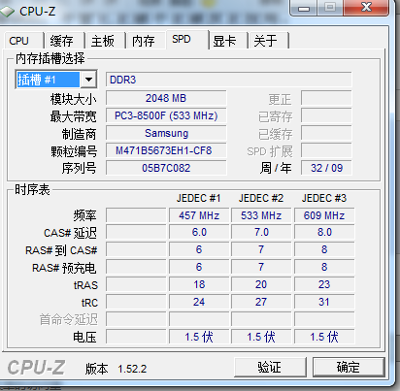400x391 pixels.
Task: Click the PC3-8500F (533 MHz) bandwidth value
Action: pos(166,115)
